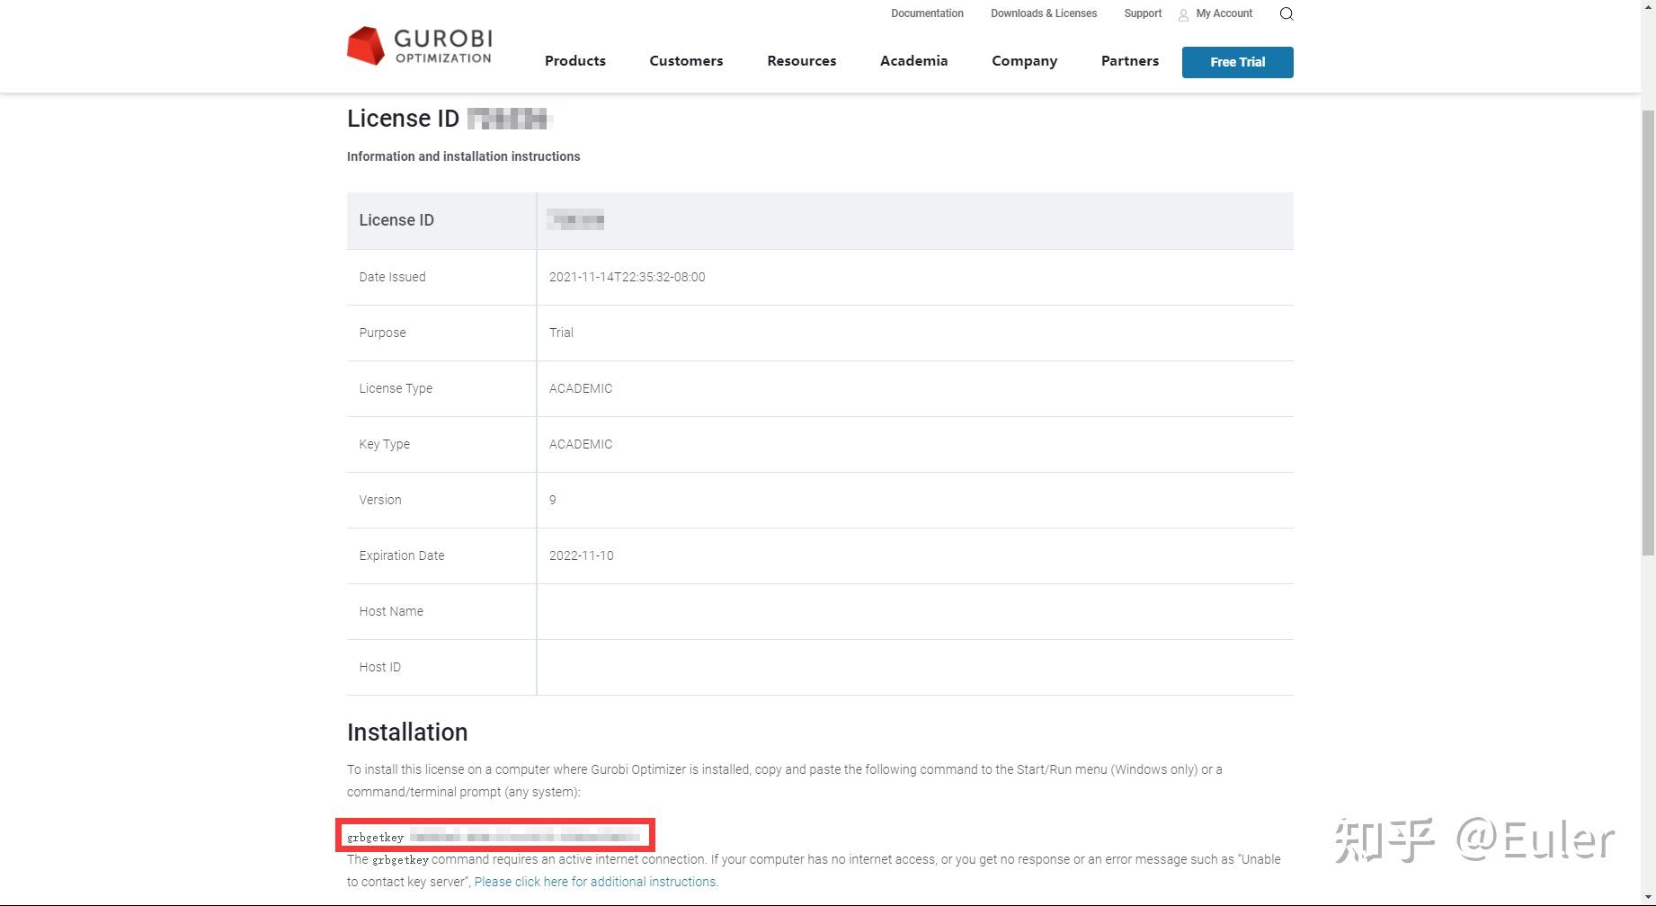Click the grbgetkey command line
Screen dimensions: 1656x906
click(494, 837)
